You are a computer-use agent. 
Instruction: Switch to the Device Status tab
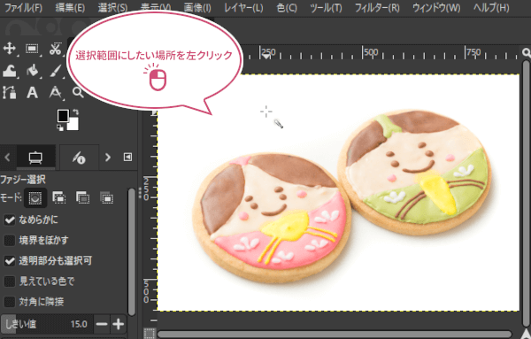click(x=80, y=158)
